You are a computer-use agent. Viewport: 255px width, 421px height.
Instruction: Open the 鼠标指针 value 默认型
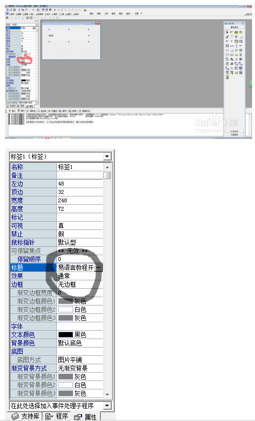(x=80, y=242)
